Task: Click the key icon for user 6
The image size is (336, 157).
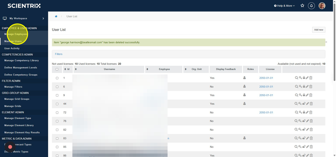Action: click(300, 86)
